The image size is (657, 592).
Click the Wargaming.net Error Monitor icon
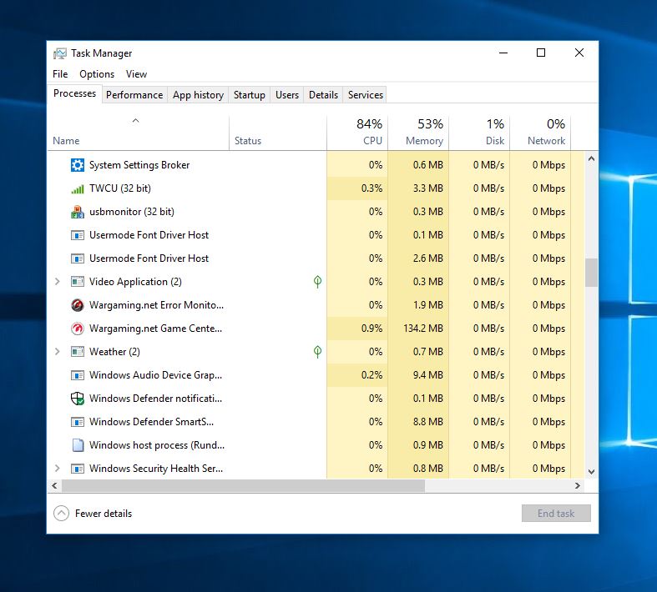[x=78, y=305]
